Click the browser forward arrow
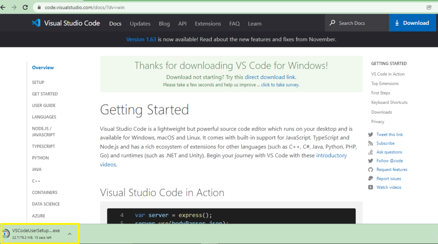 14,8
